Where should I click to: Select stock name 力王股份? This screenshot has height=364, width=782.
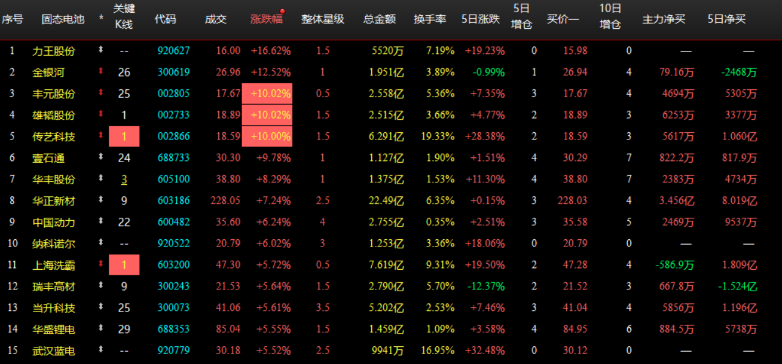pos(54,51)
